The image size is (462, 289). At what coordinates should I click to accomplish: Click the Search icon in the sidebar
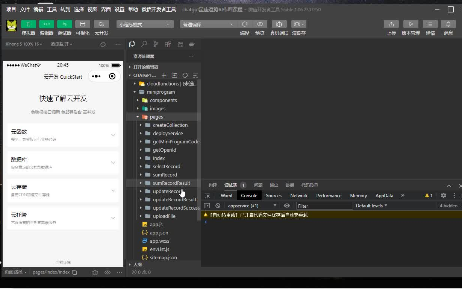(x=144, y=44)
